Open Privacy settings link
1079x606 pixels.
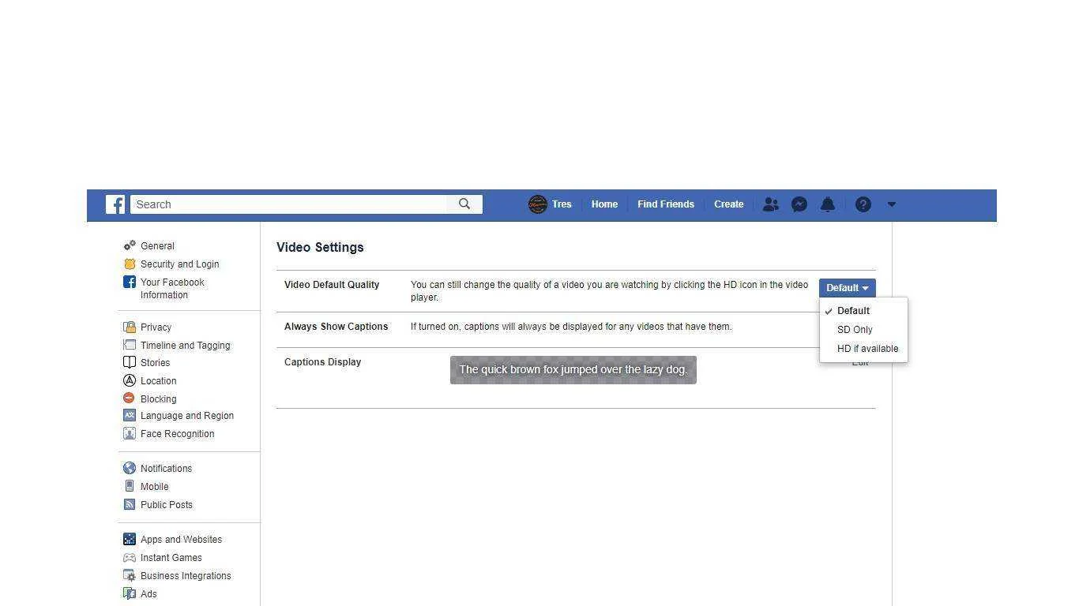(x=156, y=327)
